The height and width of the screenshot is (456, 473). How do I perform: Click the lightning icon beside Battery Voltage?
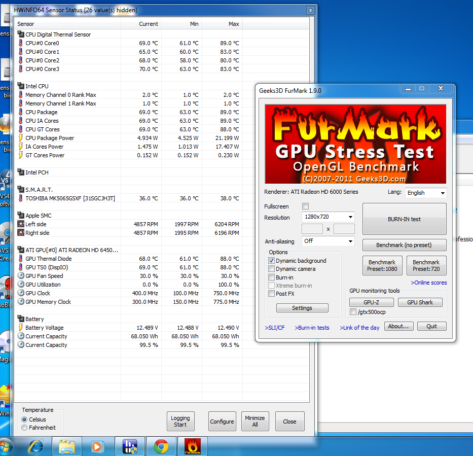point(20,328)
